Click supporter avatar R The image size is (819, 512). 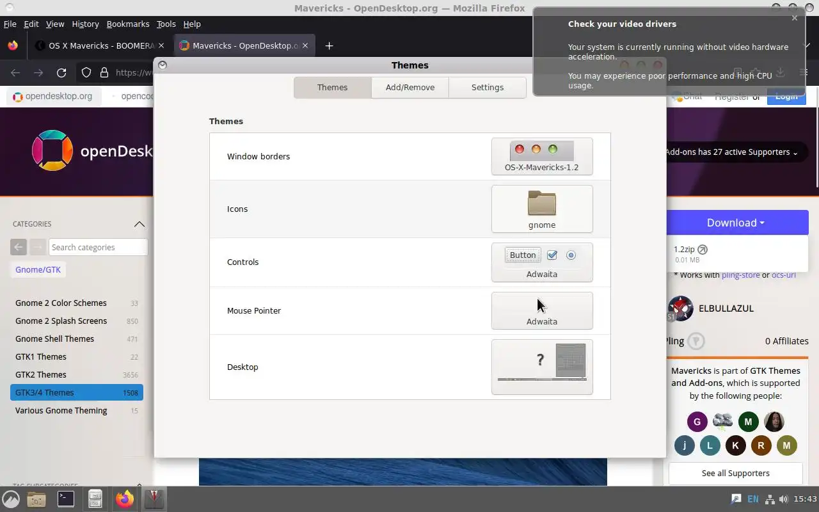pyautogui.click(x=761, y=445)
